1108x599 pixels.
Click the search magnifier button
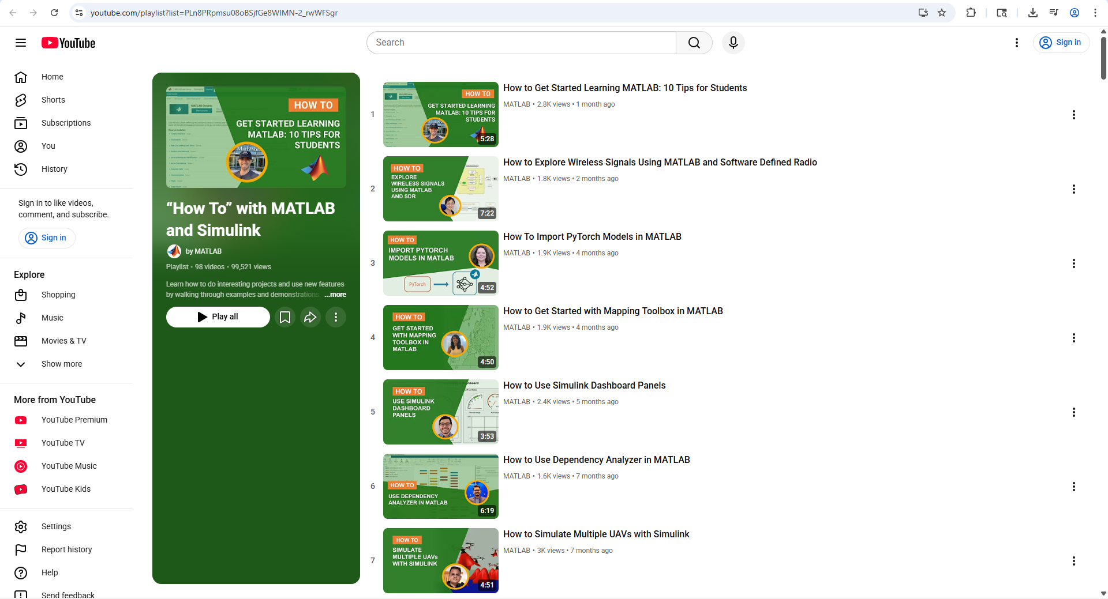(694, 43)
